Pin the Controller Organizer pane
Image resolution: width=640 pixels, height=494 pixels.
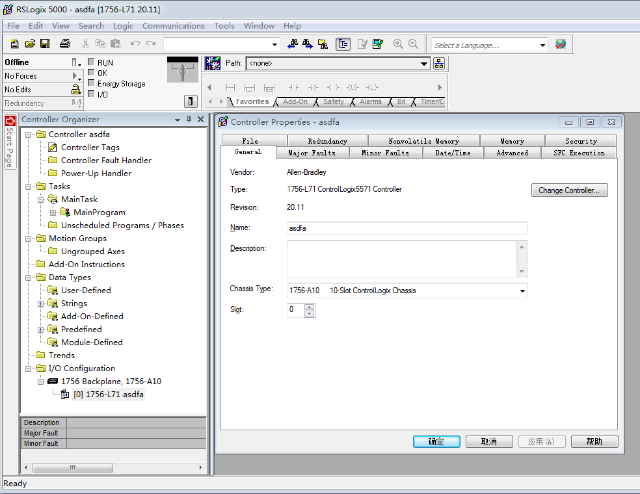[x=189, y=119]
